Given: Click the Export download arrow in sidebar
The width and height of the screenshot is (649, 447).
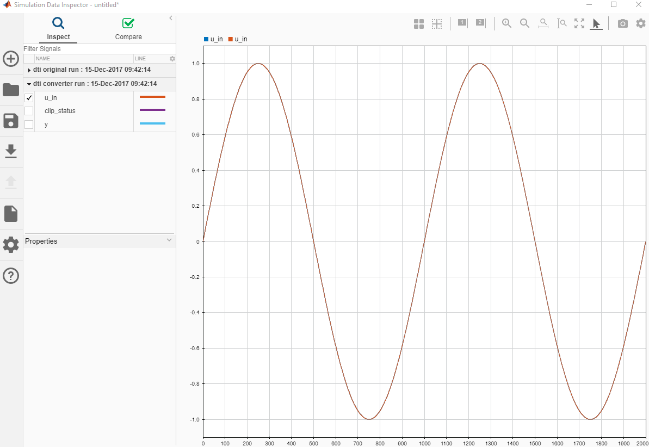Looking at the screenshot, I should [x=11, y=151].
